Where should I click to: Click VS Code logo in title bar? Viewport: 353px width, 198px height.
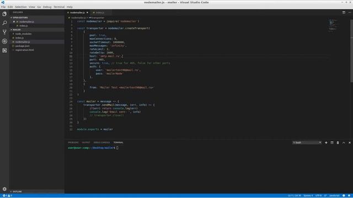(x=3, y=2)
